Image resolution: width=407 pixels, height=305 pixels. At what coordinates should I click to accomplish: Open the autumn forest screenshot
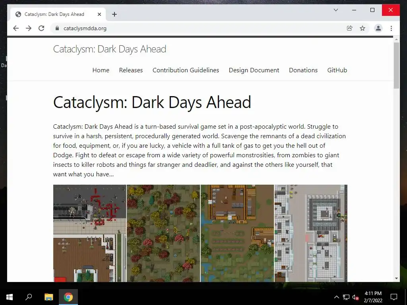click(163, 233)
